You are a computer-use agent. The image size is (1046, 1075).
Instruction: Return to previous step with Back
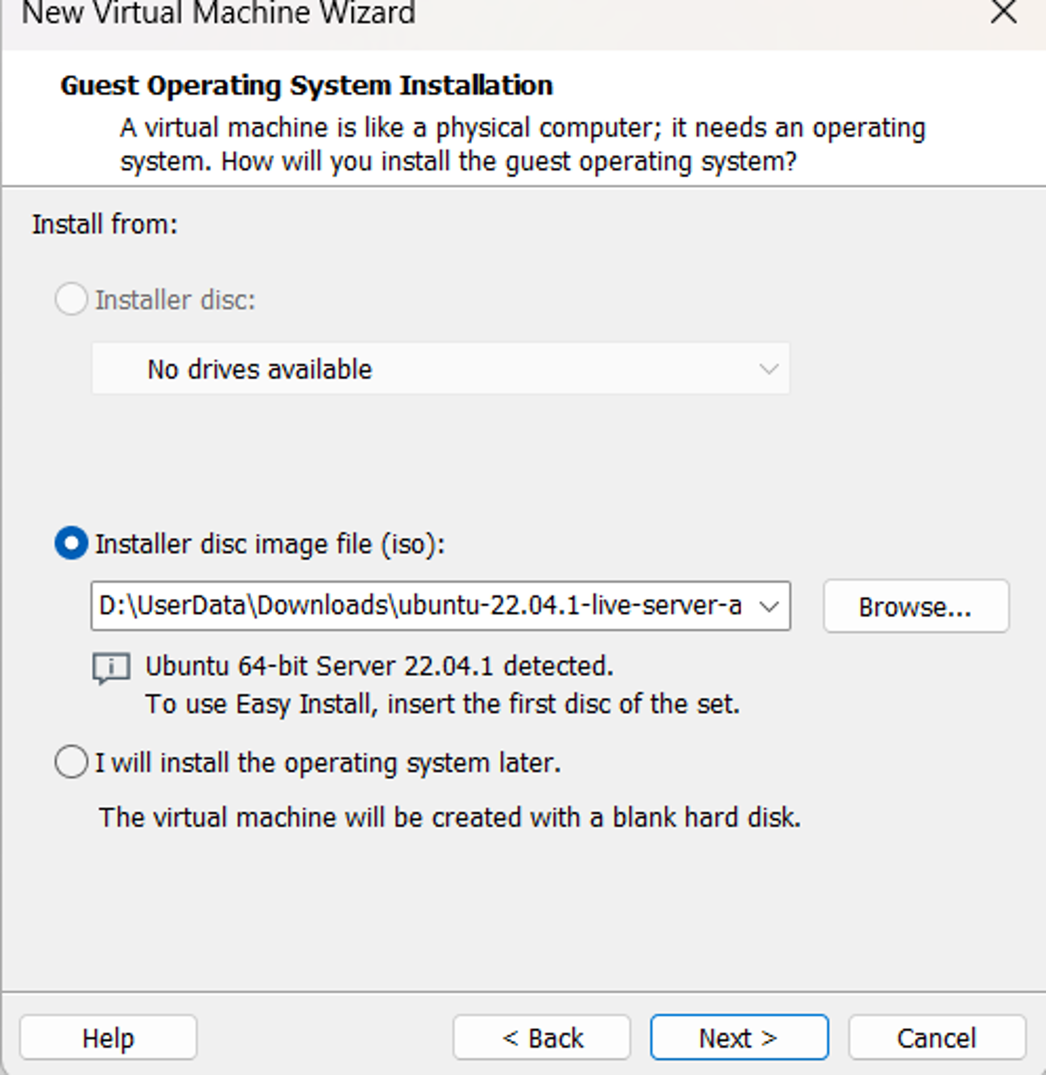point(542,1037)
